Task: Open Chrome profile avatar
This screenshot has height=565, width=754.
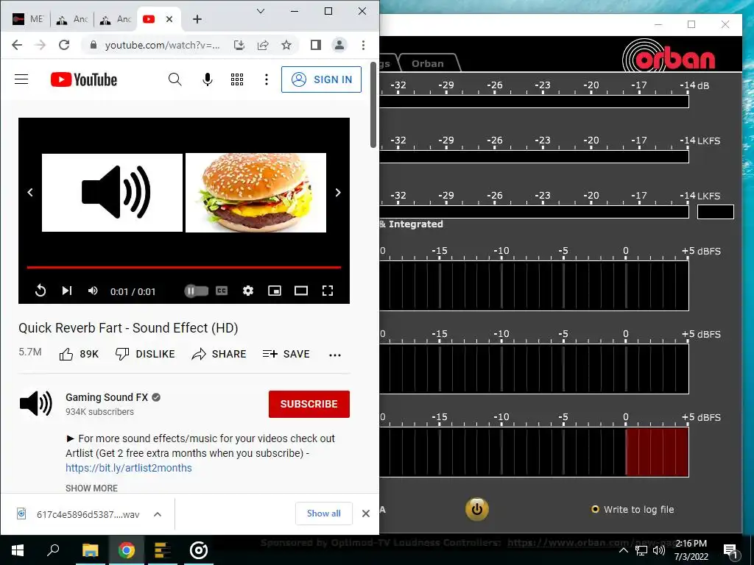Action: 339,45
